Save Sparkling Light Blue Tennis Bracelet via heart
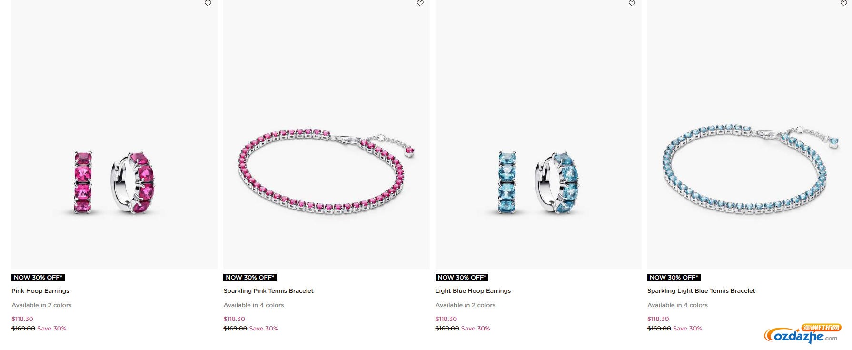Screen dimensions: 852x350 coord(843,3)
